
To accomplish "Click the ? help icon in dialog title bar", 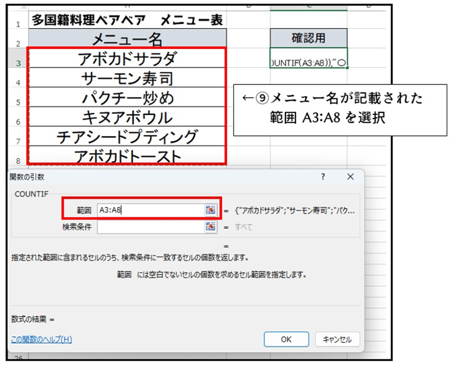I will 323,177.
